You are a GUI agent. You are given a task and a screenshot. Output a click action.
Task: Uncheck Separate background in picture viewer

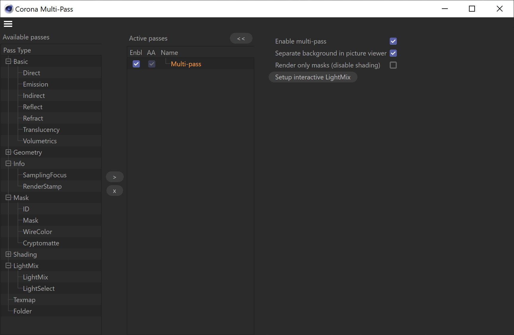click(x=393, y=53)
